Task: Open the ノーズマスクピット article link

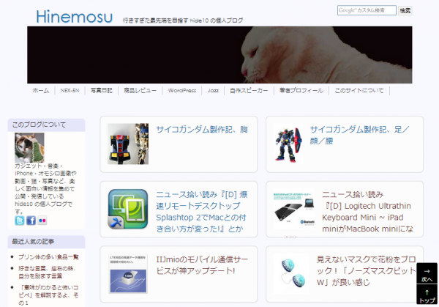Action: [x=366, y=271]
